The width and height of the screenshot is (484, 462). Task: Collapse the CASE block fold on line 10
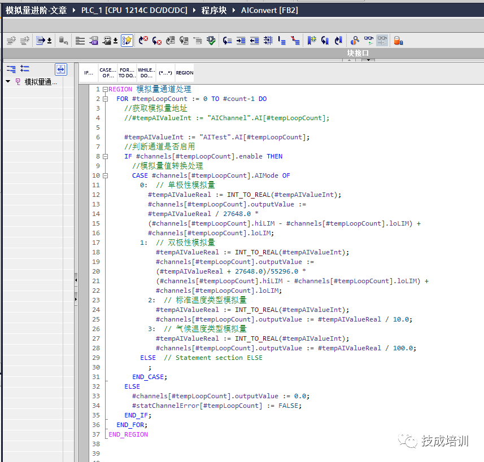pos(105,175)
